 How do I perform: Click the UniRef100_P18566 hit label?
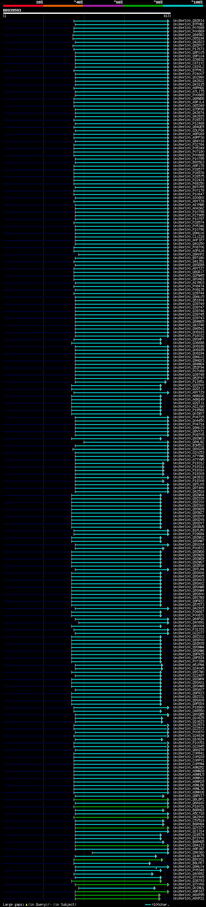click(x=189, y=410)
